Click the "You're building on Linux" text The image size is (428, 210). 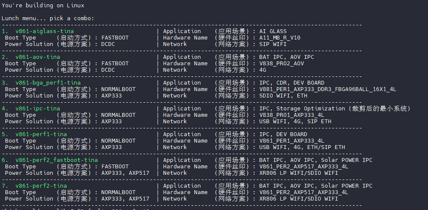pyautogui.click(x=42, y=6)
